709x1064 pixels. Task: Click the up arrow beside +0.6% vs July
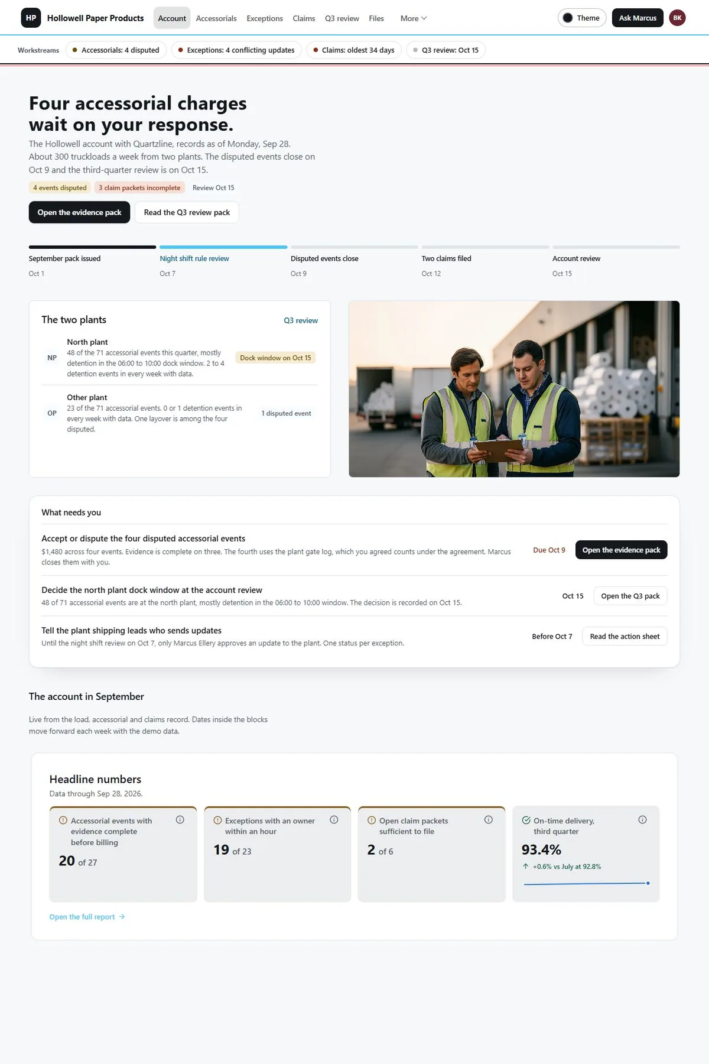point(525,866)
